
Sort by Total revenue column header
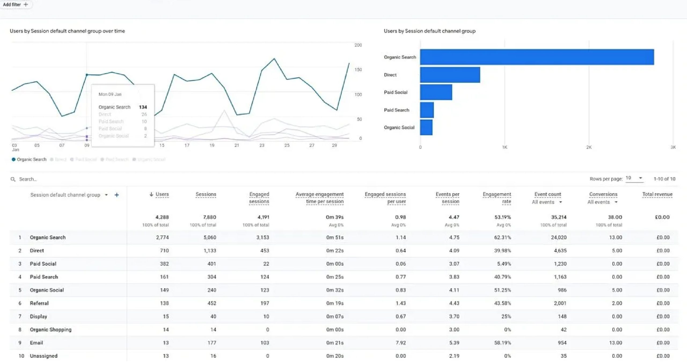click(x=657, y=194)
